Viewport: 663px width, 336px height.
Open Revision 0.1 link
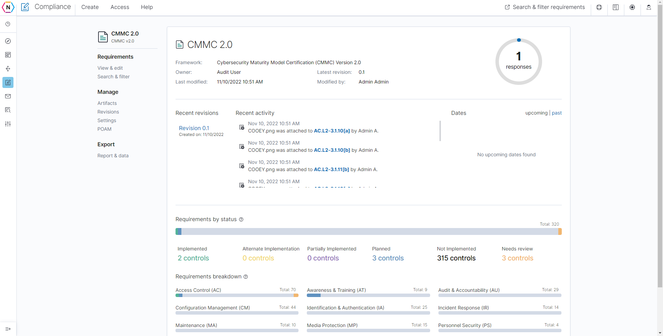(x=194, y=128)
